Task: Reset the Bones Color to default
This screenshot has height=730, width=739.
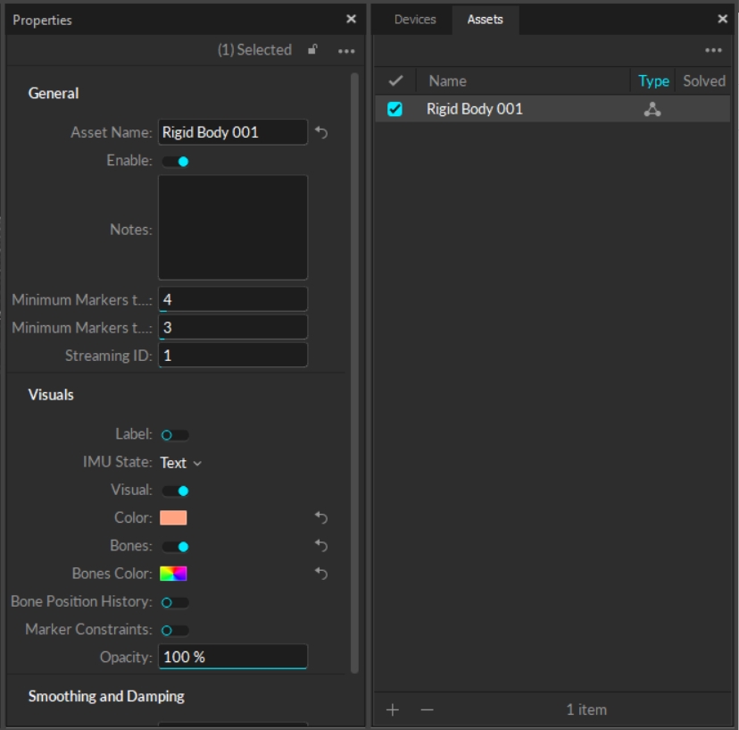Action: coord(321,574)
